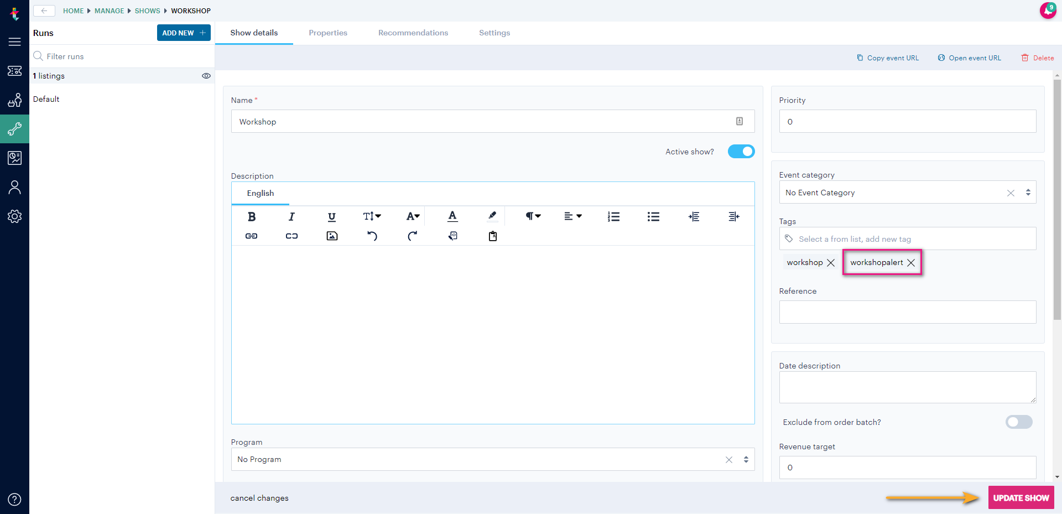Open the font size dropdown
The width and height of the screenshot is (1062, 514).
[372, 216]
